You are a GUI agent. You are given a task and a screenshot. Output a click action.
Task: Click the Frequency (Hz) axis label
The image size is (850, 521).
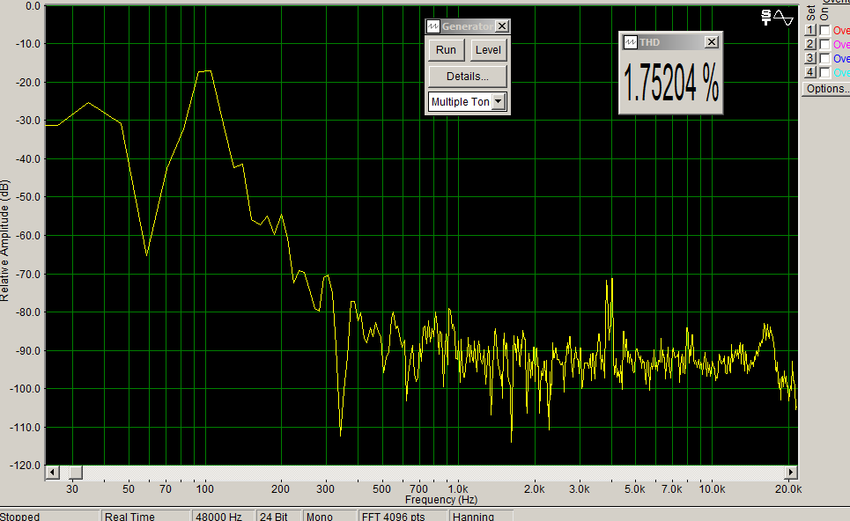tap(441, 499)
